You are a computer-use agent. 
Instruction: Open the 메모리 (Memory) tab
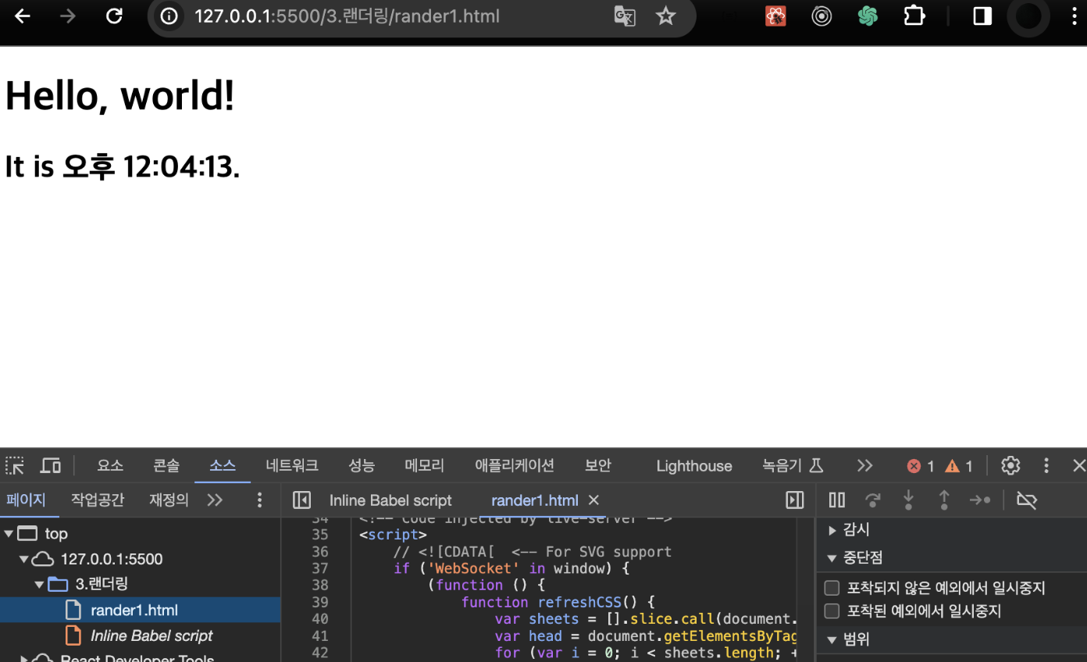tap(424, 466)
